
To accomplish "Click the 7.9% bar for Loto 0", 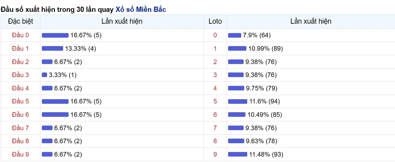I will point(235,35).
